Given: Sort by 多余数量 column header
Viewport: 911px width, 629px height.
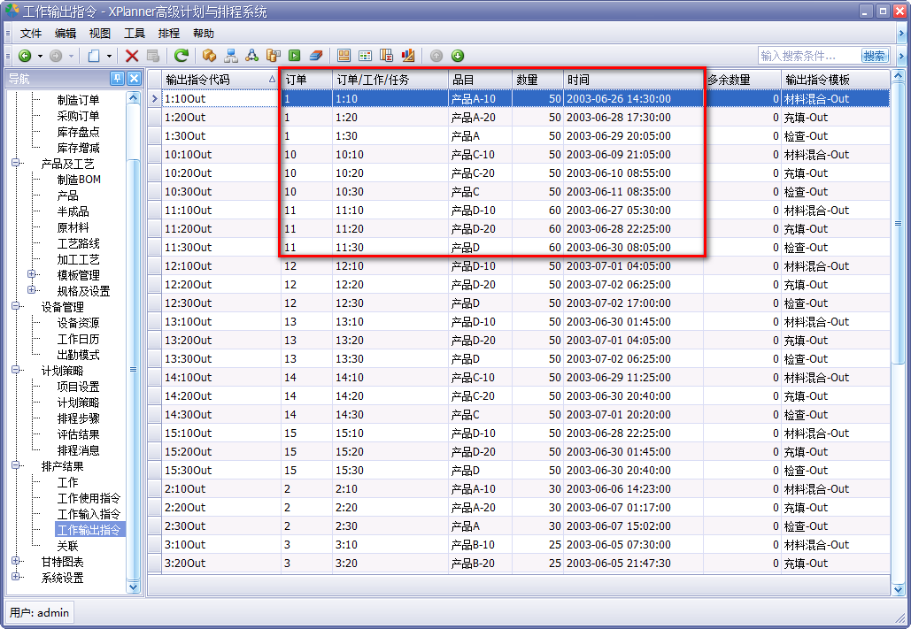Looking at the screenshot, I should pos(742,80).
